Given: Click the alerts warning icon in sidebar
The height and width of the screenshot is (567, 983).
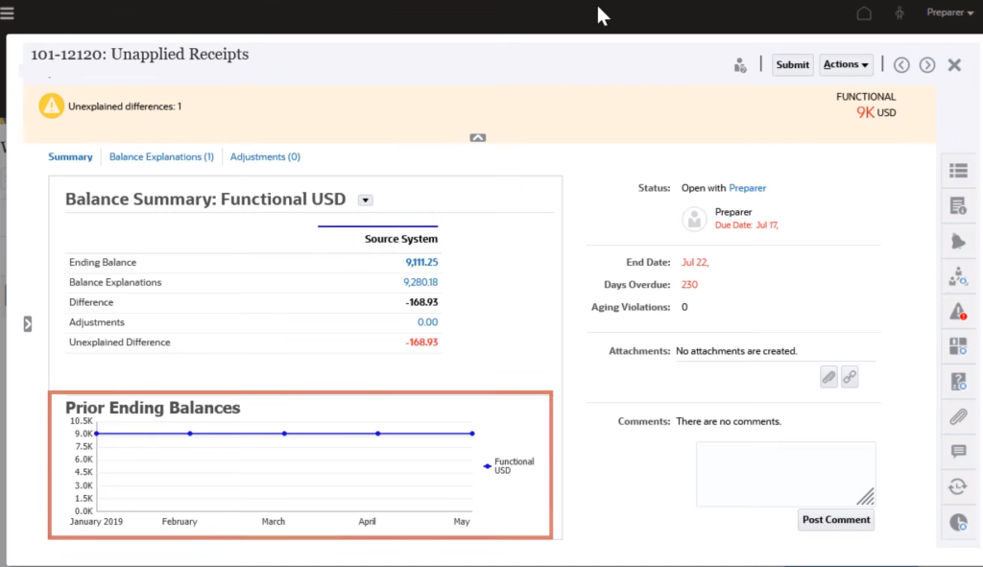Looking at the screenshot, I should click(957, 311).
